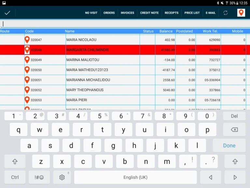This screenshot has height=188, width=250.
Task: Open the E-MAIL menu item
Action: coord(211,13)
